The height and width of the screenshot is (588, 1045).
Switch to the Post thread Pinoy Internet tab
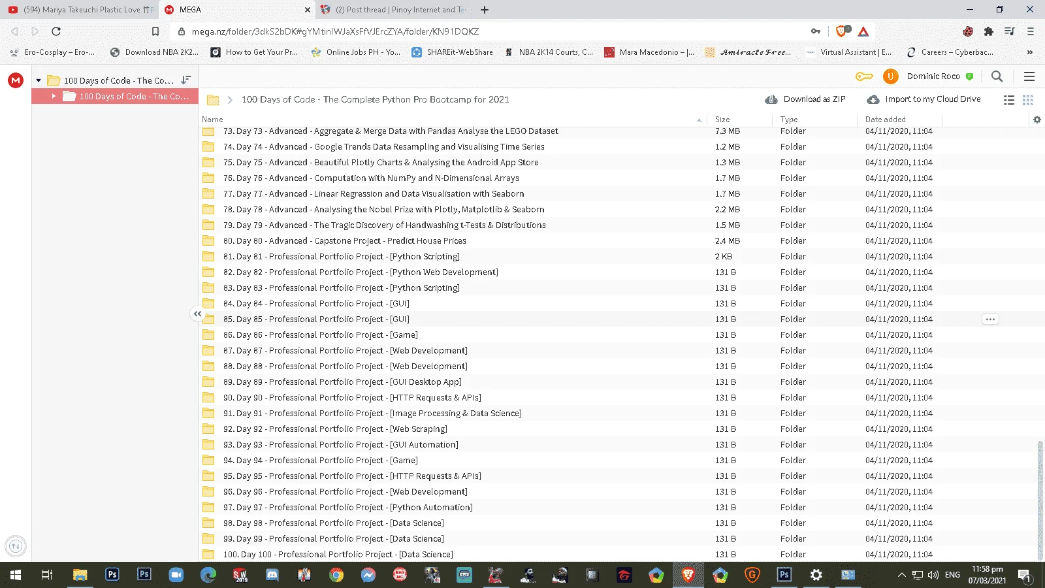[x=394, y=10]
